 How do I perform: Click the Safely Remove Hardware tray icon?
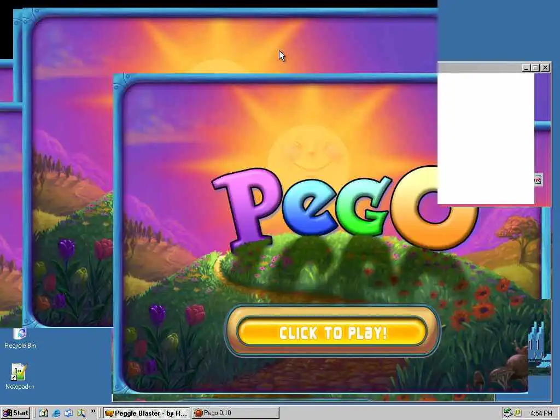(x=507, y=413)
